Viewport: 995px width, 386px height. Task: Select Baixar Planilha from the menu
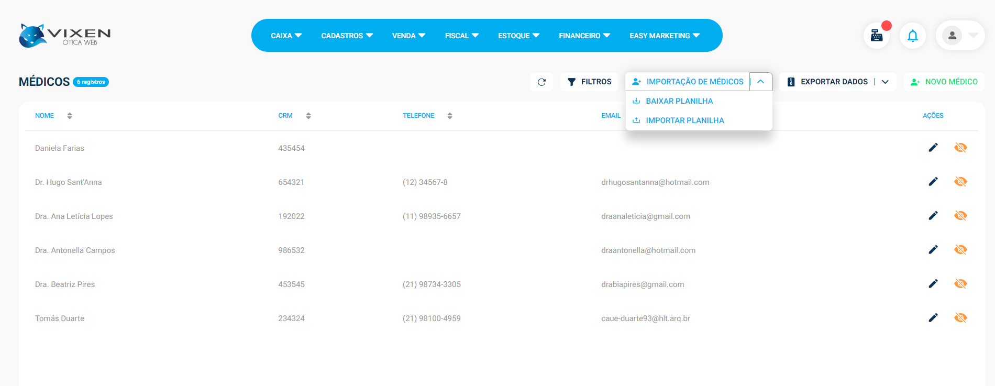click(x=679, y=101)
